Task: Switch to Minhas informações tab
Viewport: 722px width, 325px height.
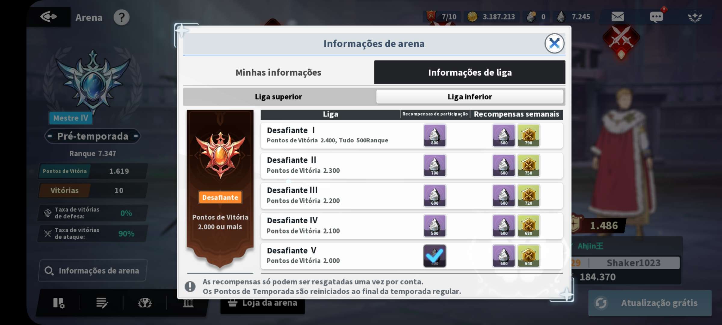Action: (279, 72)
